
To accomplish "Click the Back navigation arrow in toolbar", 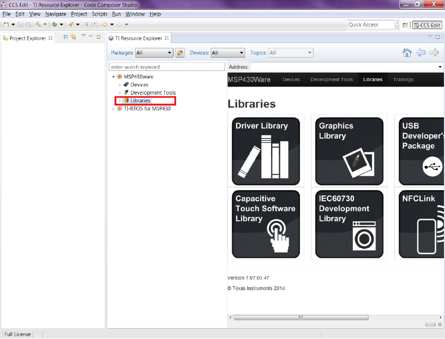I will [105, 25].
